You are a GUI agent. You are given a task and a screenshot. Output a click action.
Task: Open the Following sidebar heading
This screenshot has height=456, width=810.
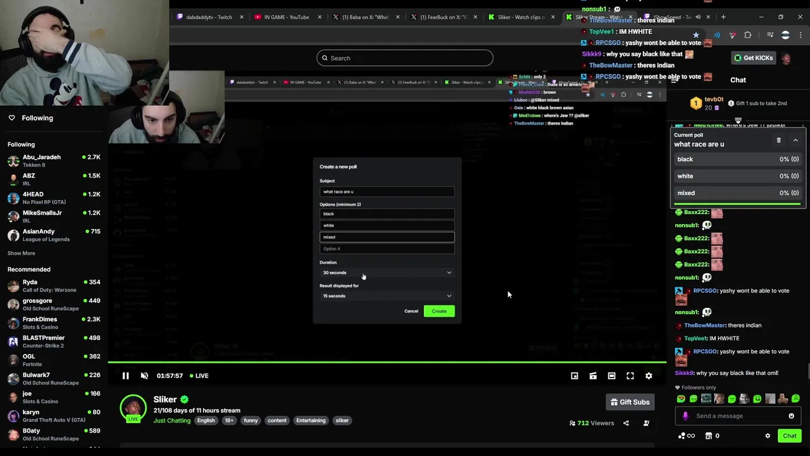37,118
